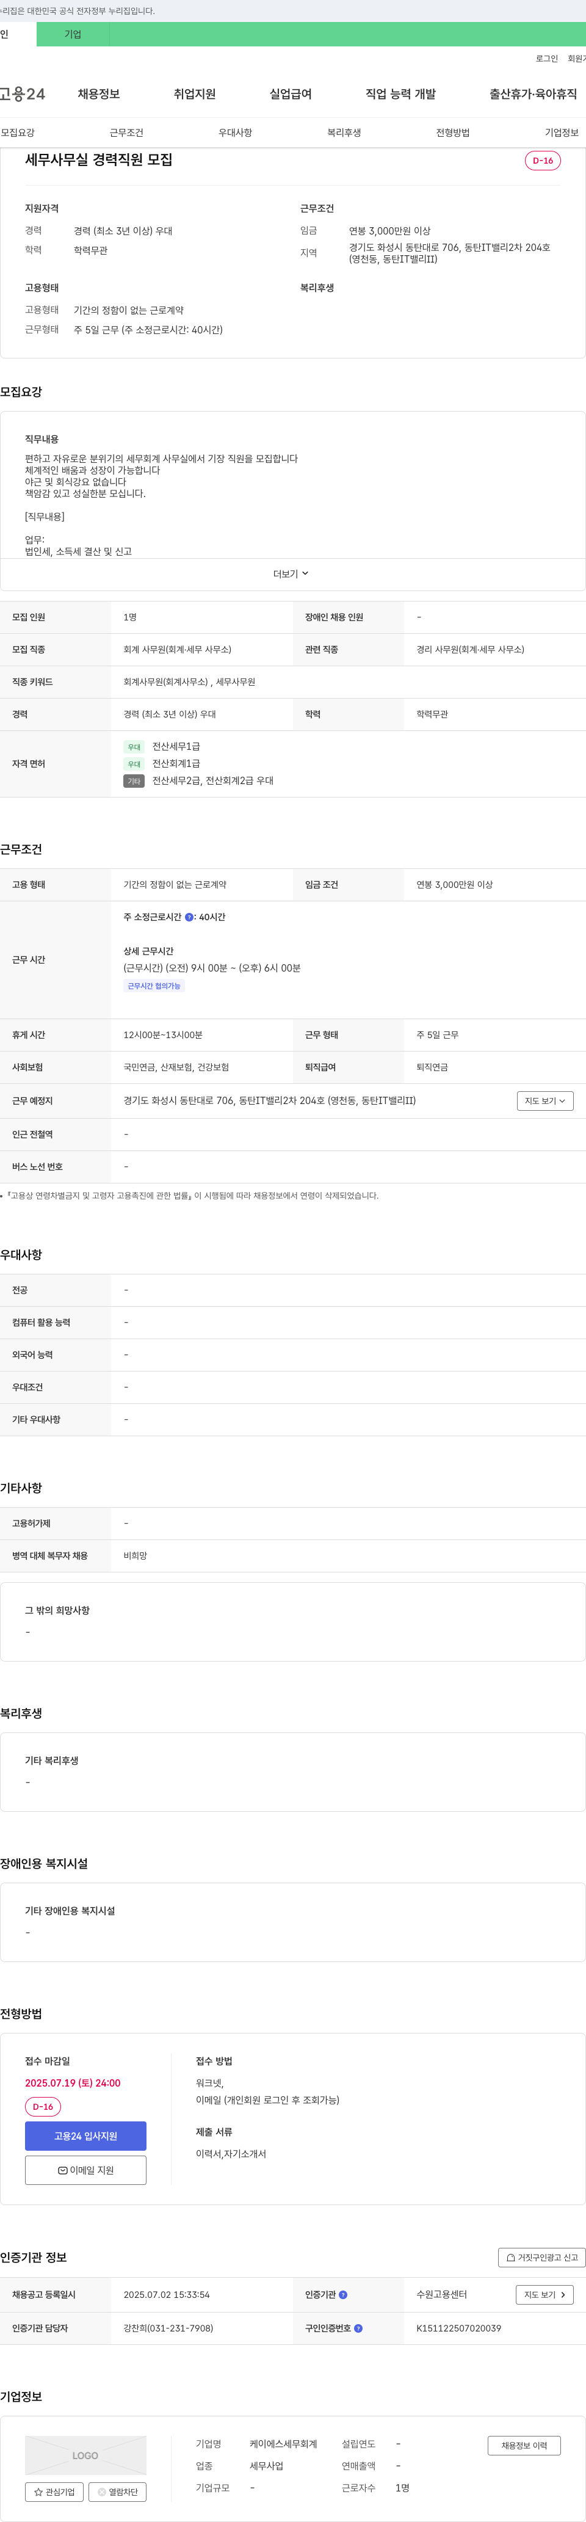Click the top D-16 deadline badge
The width and height of the screenshot is (586, 2522).
543,161
